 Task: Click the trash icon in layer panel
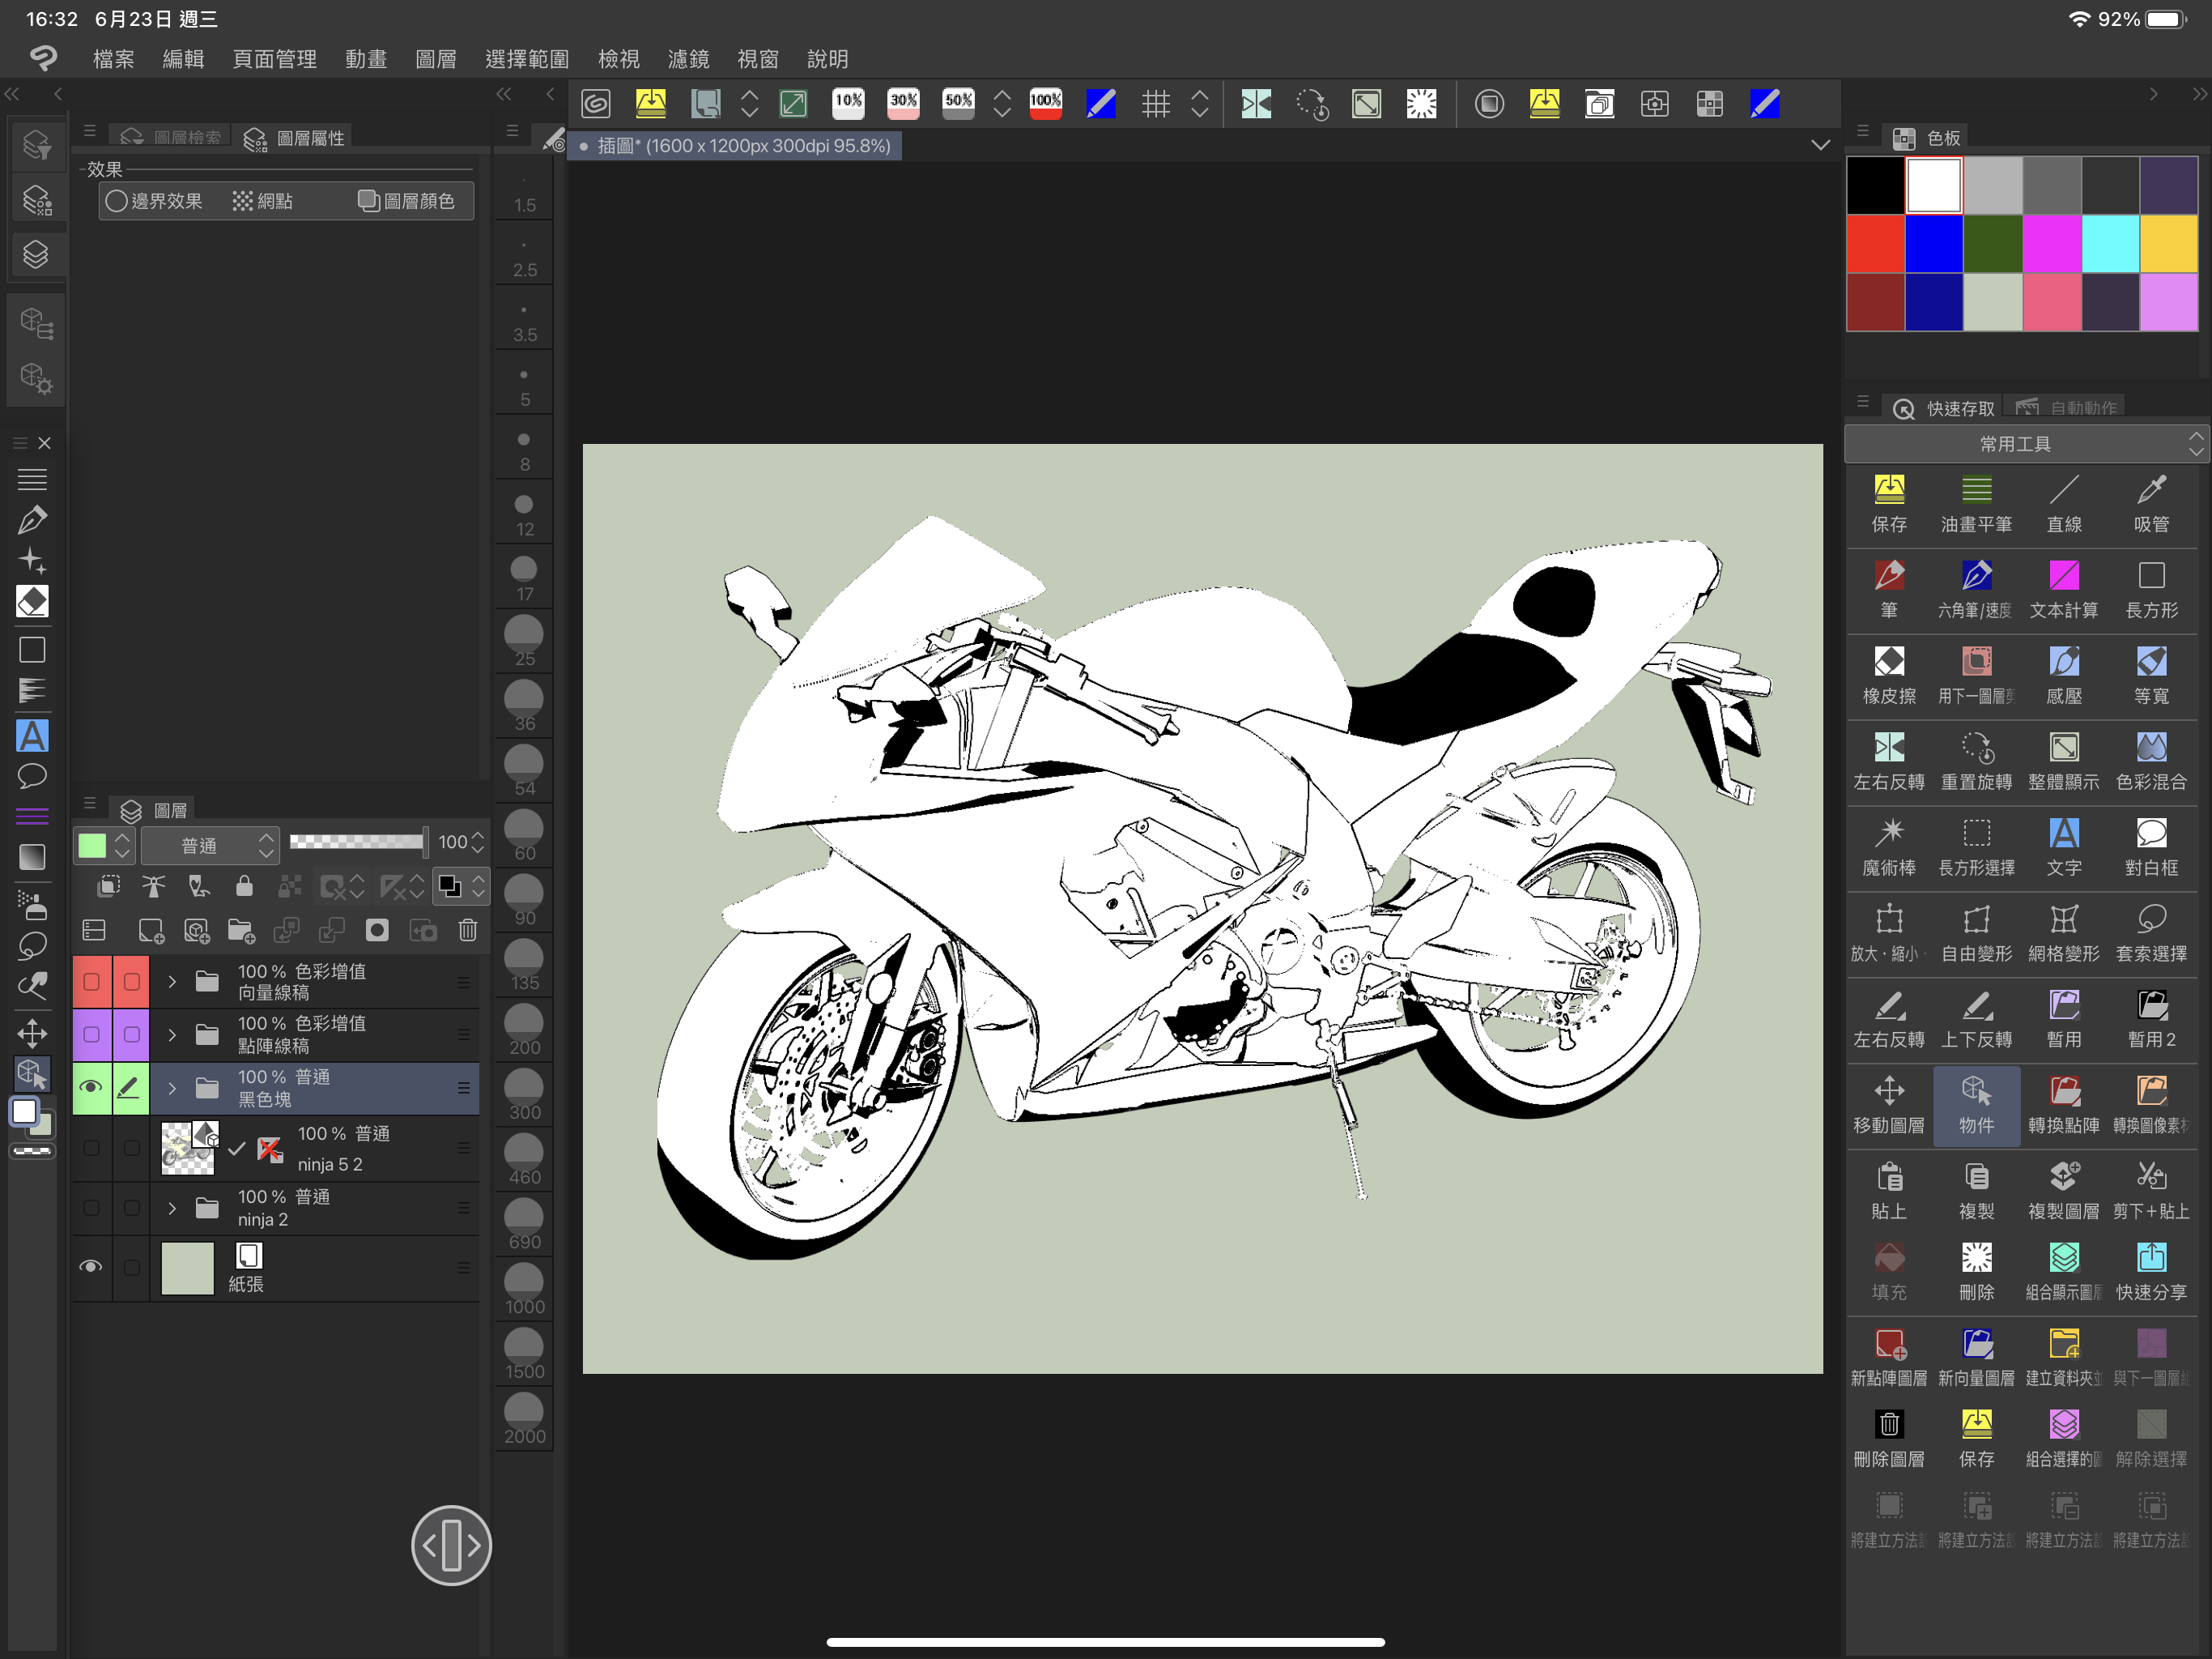coord(467,930)
